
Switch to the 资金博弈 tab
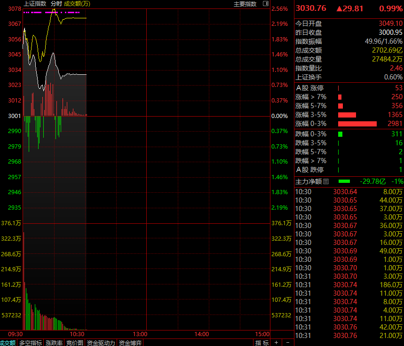[130, 343]
